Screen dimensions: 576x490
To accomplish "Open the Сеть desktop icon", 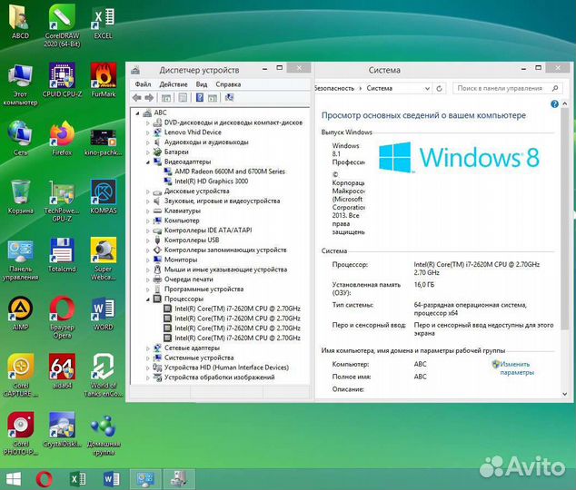I will 20,138.
